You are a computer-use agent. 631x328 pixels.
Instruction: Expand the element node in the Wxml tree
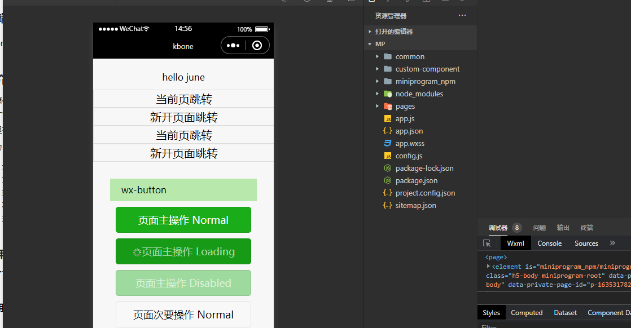pyautogui.click(x=488, y=266)
